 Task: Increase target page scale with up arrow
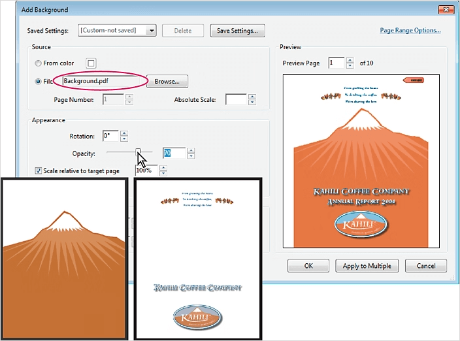pyautogui.click(x=163, y=168)
